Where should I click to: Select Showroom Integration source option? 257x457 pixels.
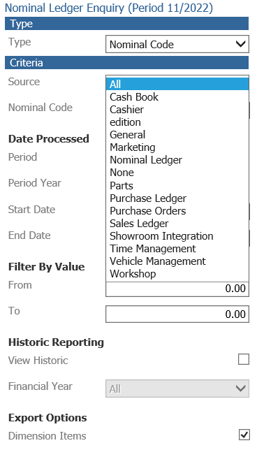point(177,236)
